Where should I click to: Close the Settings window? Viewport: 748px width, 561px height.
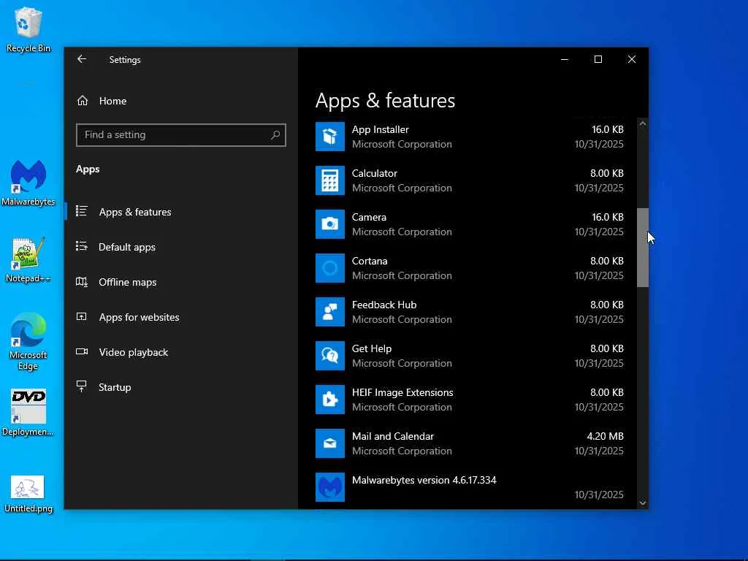[632, 59]
